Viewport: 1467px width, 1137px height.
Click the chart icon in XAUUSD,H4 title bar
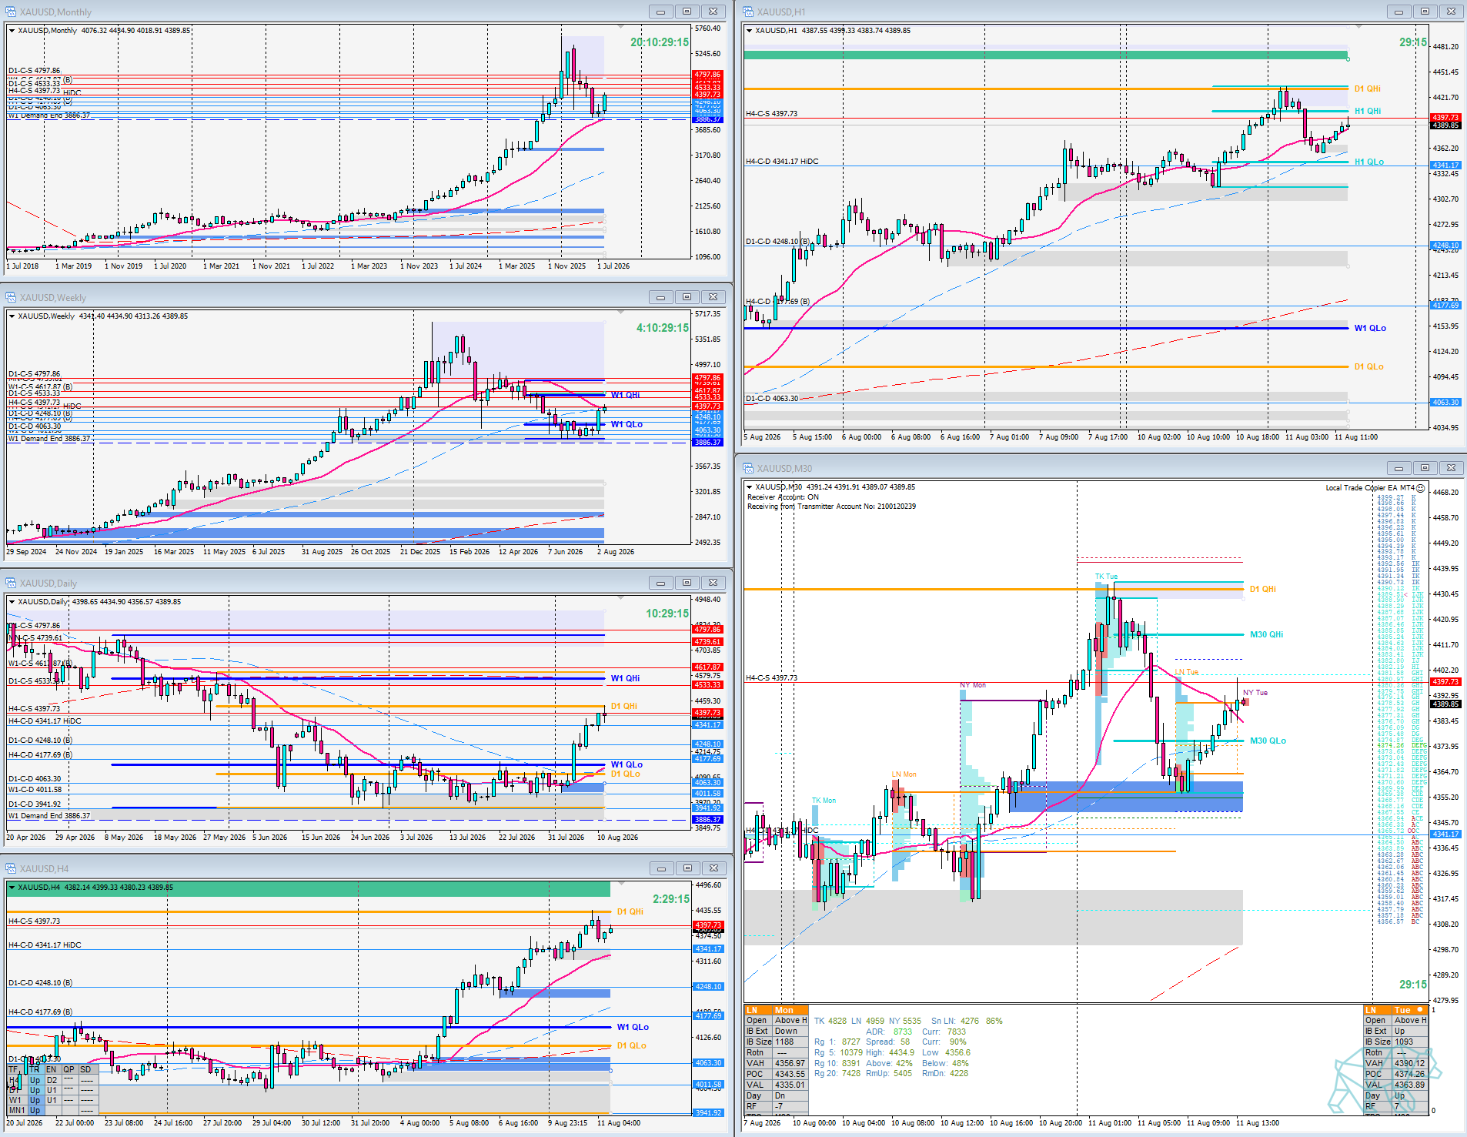[x=11, y=868]
